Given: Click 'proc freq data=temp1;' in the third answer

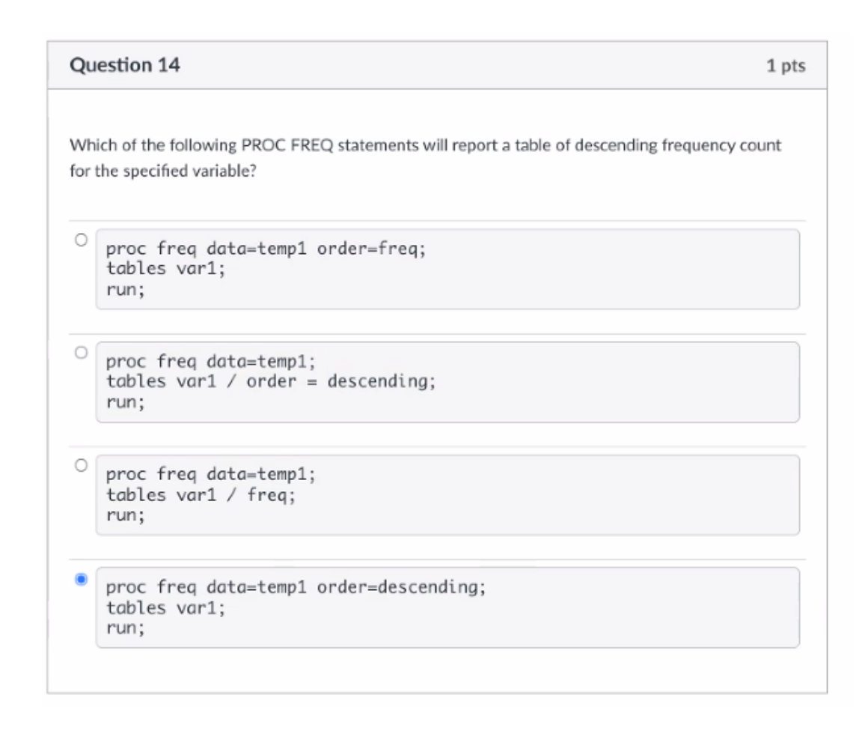Looking at the screenshot, I should coord(210,475).
